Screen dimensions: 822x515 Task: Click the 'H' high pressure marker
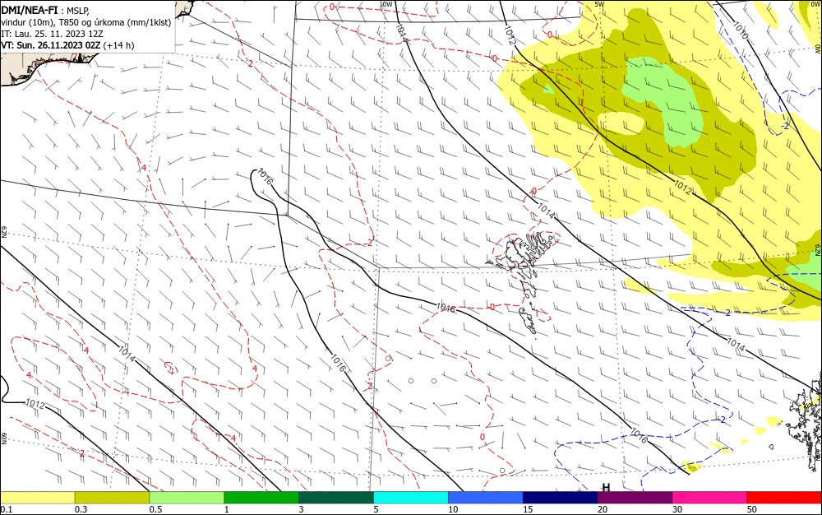click(606, 488)
